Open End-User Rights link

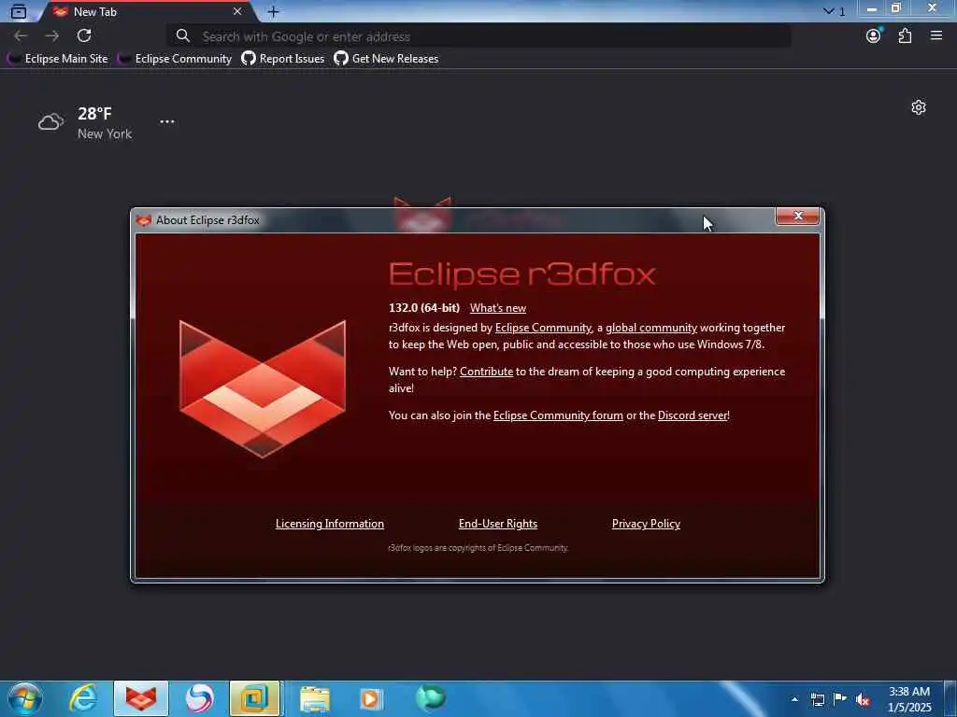click(498, 524)
